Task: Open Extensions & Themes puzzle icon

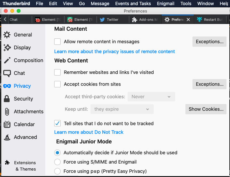Action: coord(7,163)
